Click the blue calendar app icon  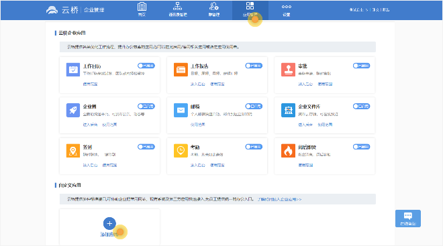[73, 70]
